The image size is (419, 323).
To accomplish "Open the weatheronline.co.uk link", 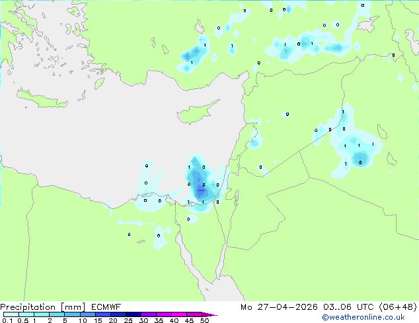I will 363,317.
